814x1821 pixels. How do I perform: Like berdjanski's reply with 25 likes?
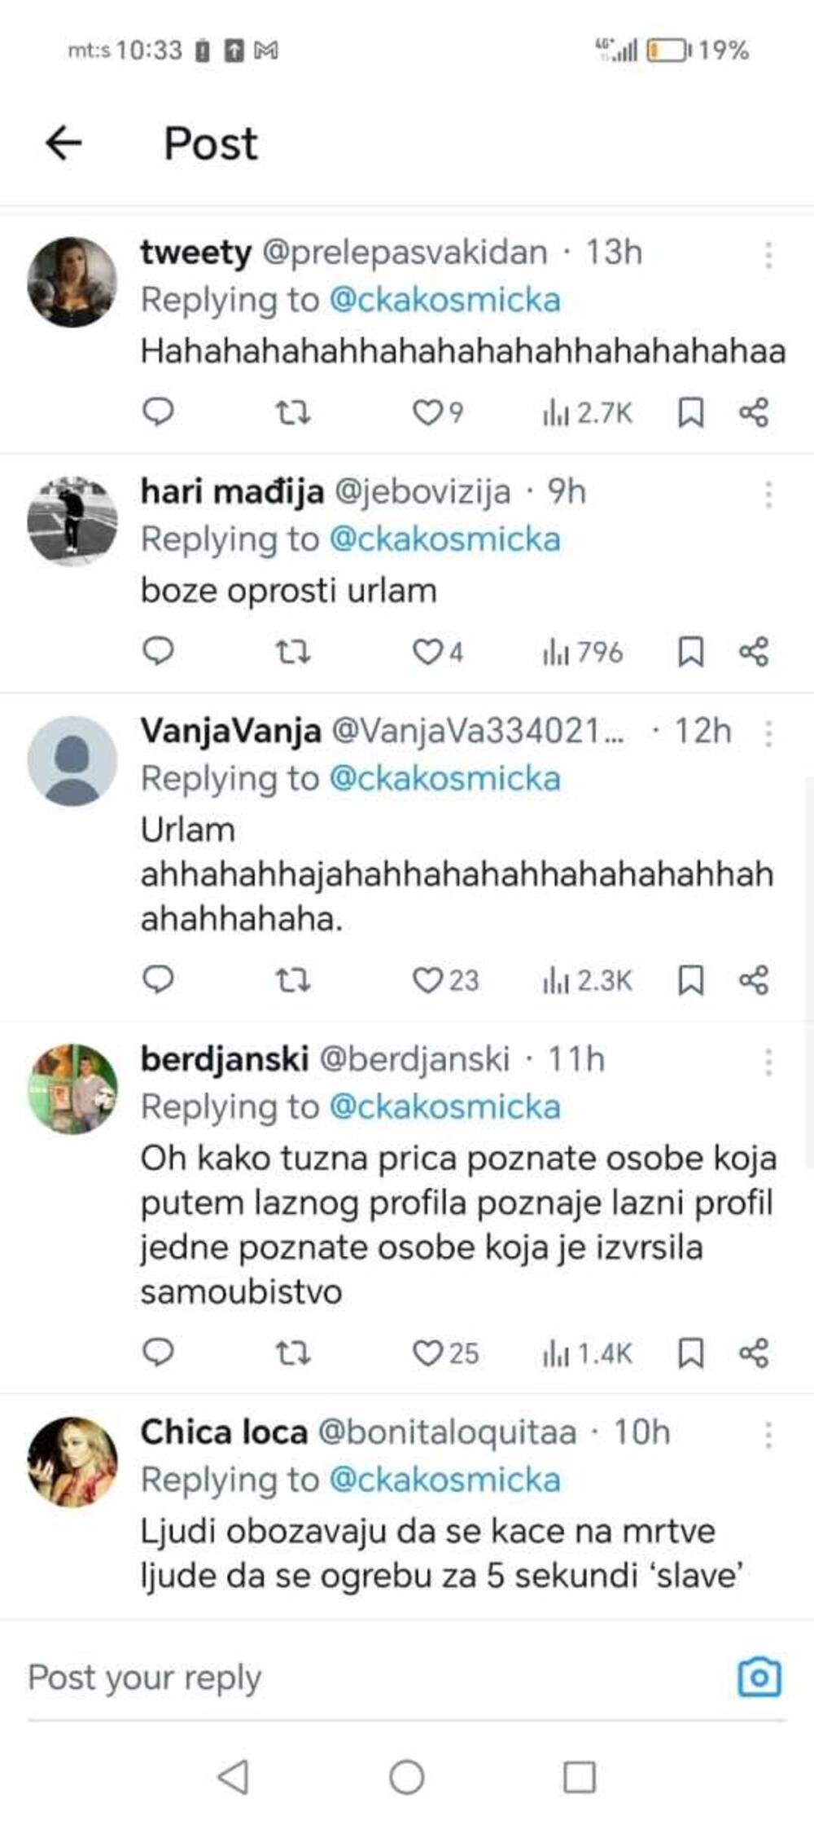427,1353
